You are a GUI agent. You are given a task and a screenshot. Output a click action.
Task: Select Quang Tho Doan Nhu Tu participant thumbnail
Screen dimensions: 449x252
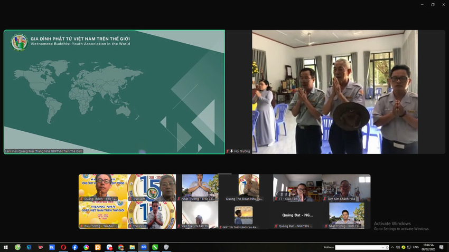click(249, 188)
